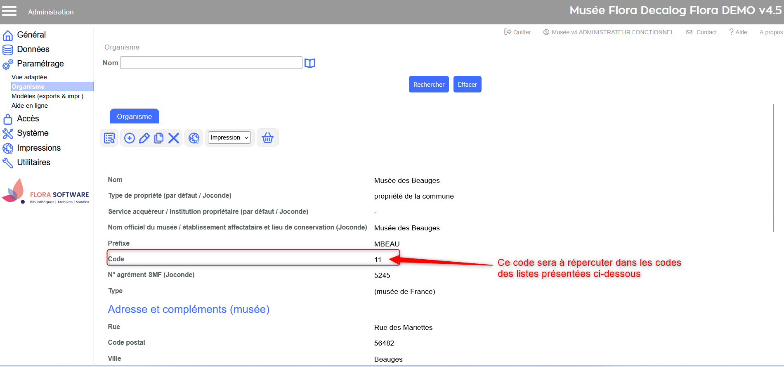Edit the record using the pencil icon

coord(144,138)
